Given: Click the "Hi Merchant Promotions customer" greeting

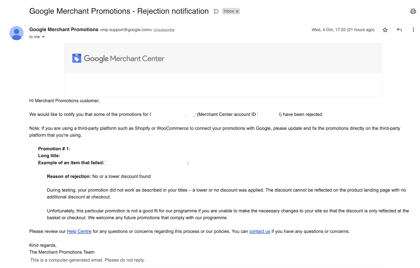Looking at the screenshot, I should point(64,101).
